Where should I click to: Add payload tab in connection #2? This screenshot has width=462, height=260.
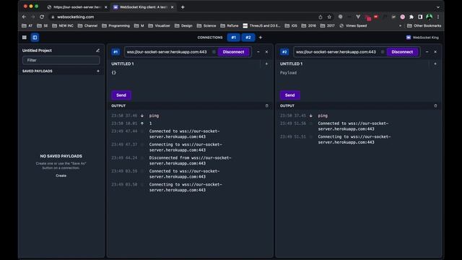pyautogui.click(x=435, y=64)
